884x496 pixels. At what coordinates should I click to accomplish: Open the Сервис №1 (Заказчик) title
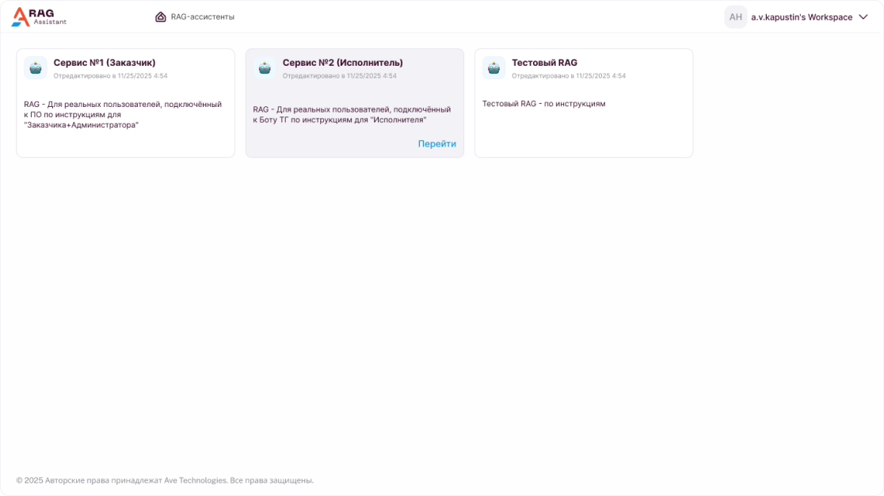[x=105, y=63]
